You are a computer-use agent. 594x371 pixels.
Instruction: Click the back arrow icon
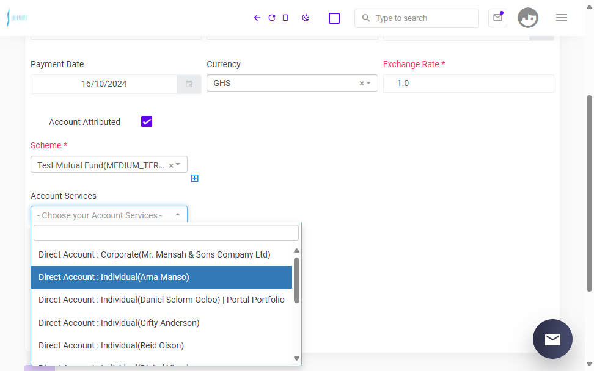click(257, 18)
